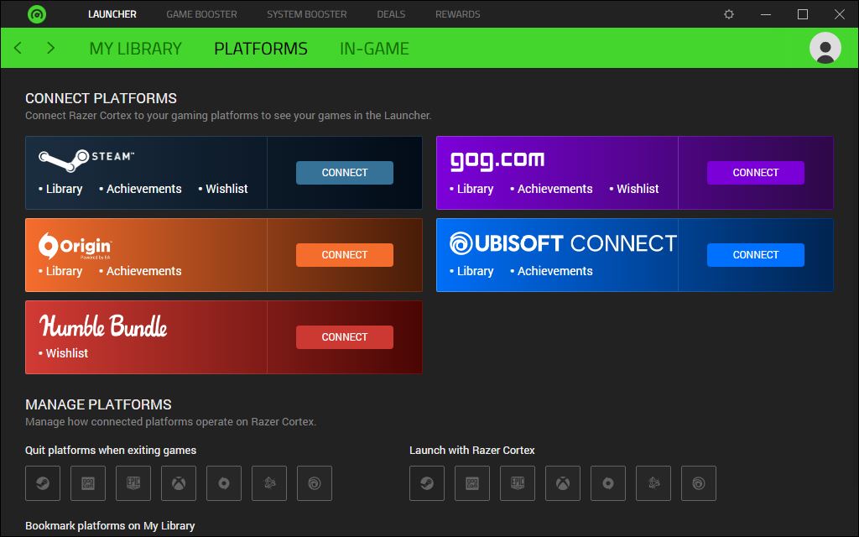Screen dimensions: 859x537
Task: Toggle GOG under Quit platforms when exiting
Action: tap(88, 483)
